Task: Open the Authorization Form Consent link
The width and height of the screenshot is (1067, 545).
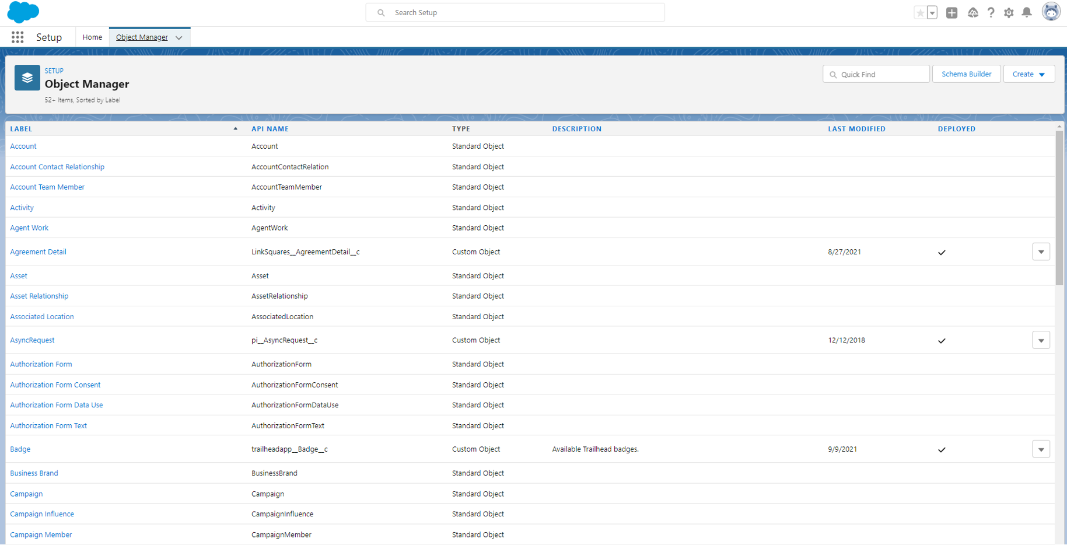Action: coord(55,385)
